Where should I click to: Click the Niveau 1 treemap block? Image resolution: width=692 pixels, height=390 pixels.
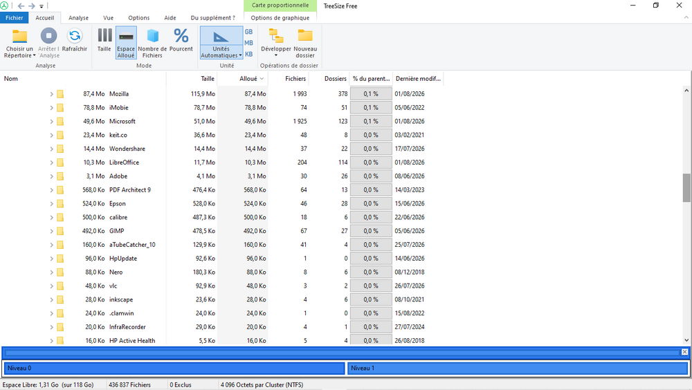pyautogui.click(x=518, y=368)
